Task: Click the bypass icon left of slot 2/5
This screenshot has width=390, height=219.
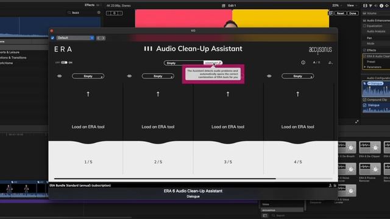Action: pos(129,76)
